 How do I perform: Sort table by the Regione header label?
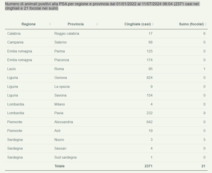click(28, 24)
